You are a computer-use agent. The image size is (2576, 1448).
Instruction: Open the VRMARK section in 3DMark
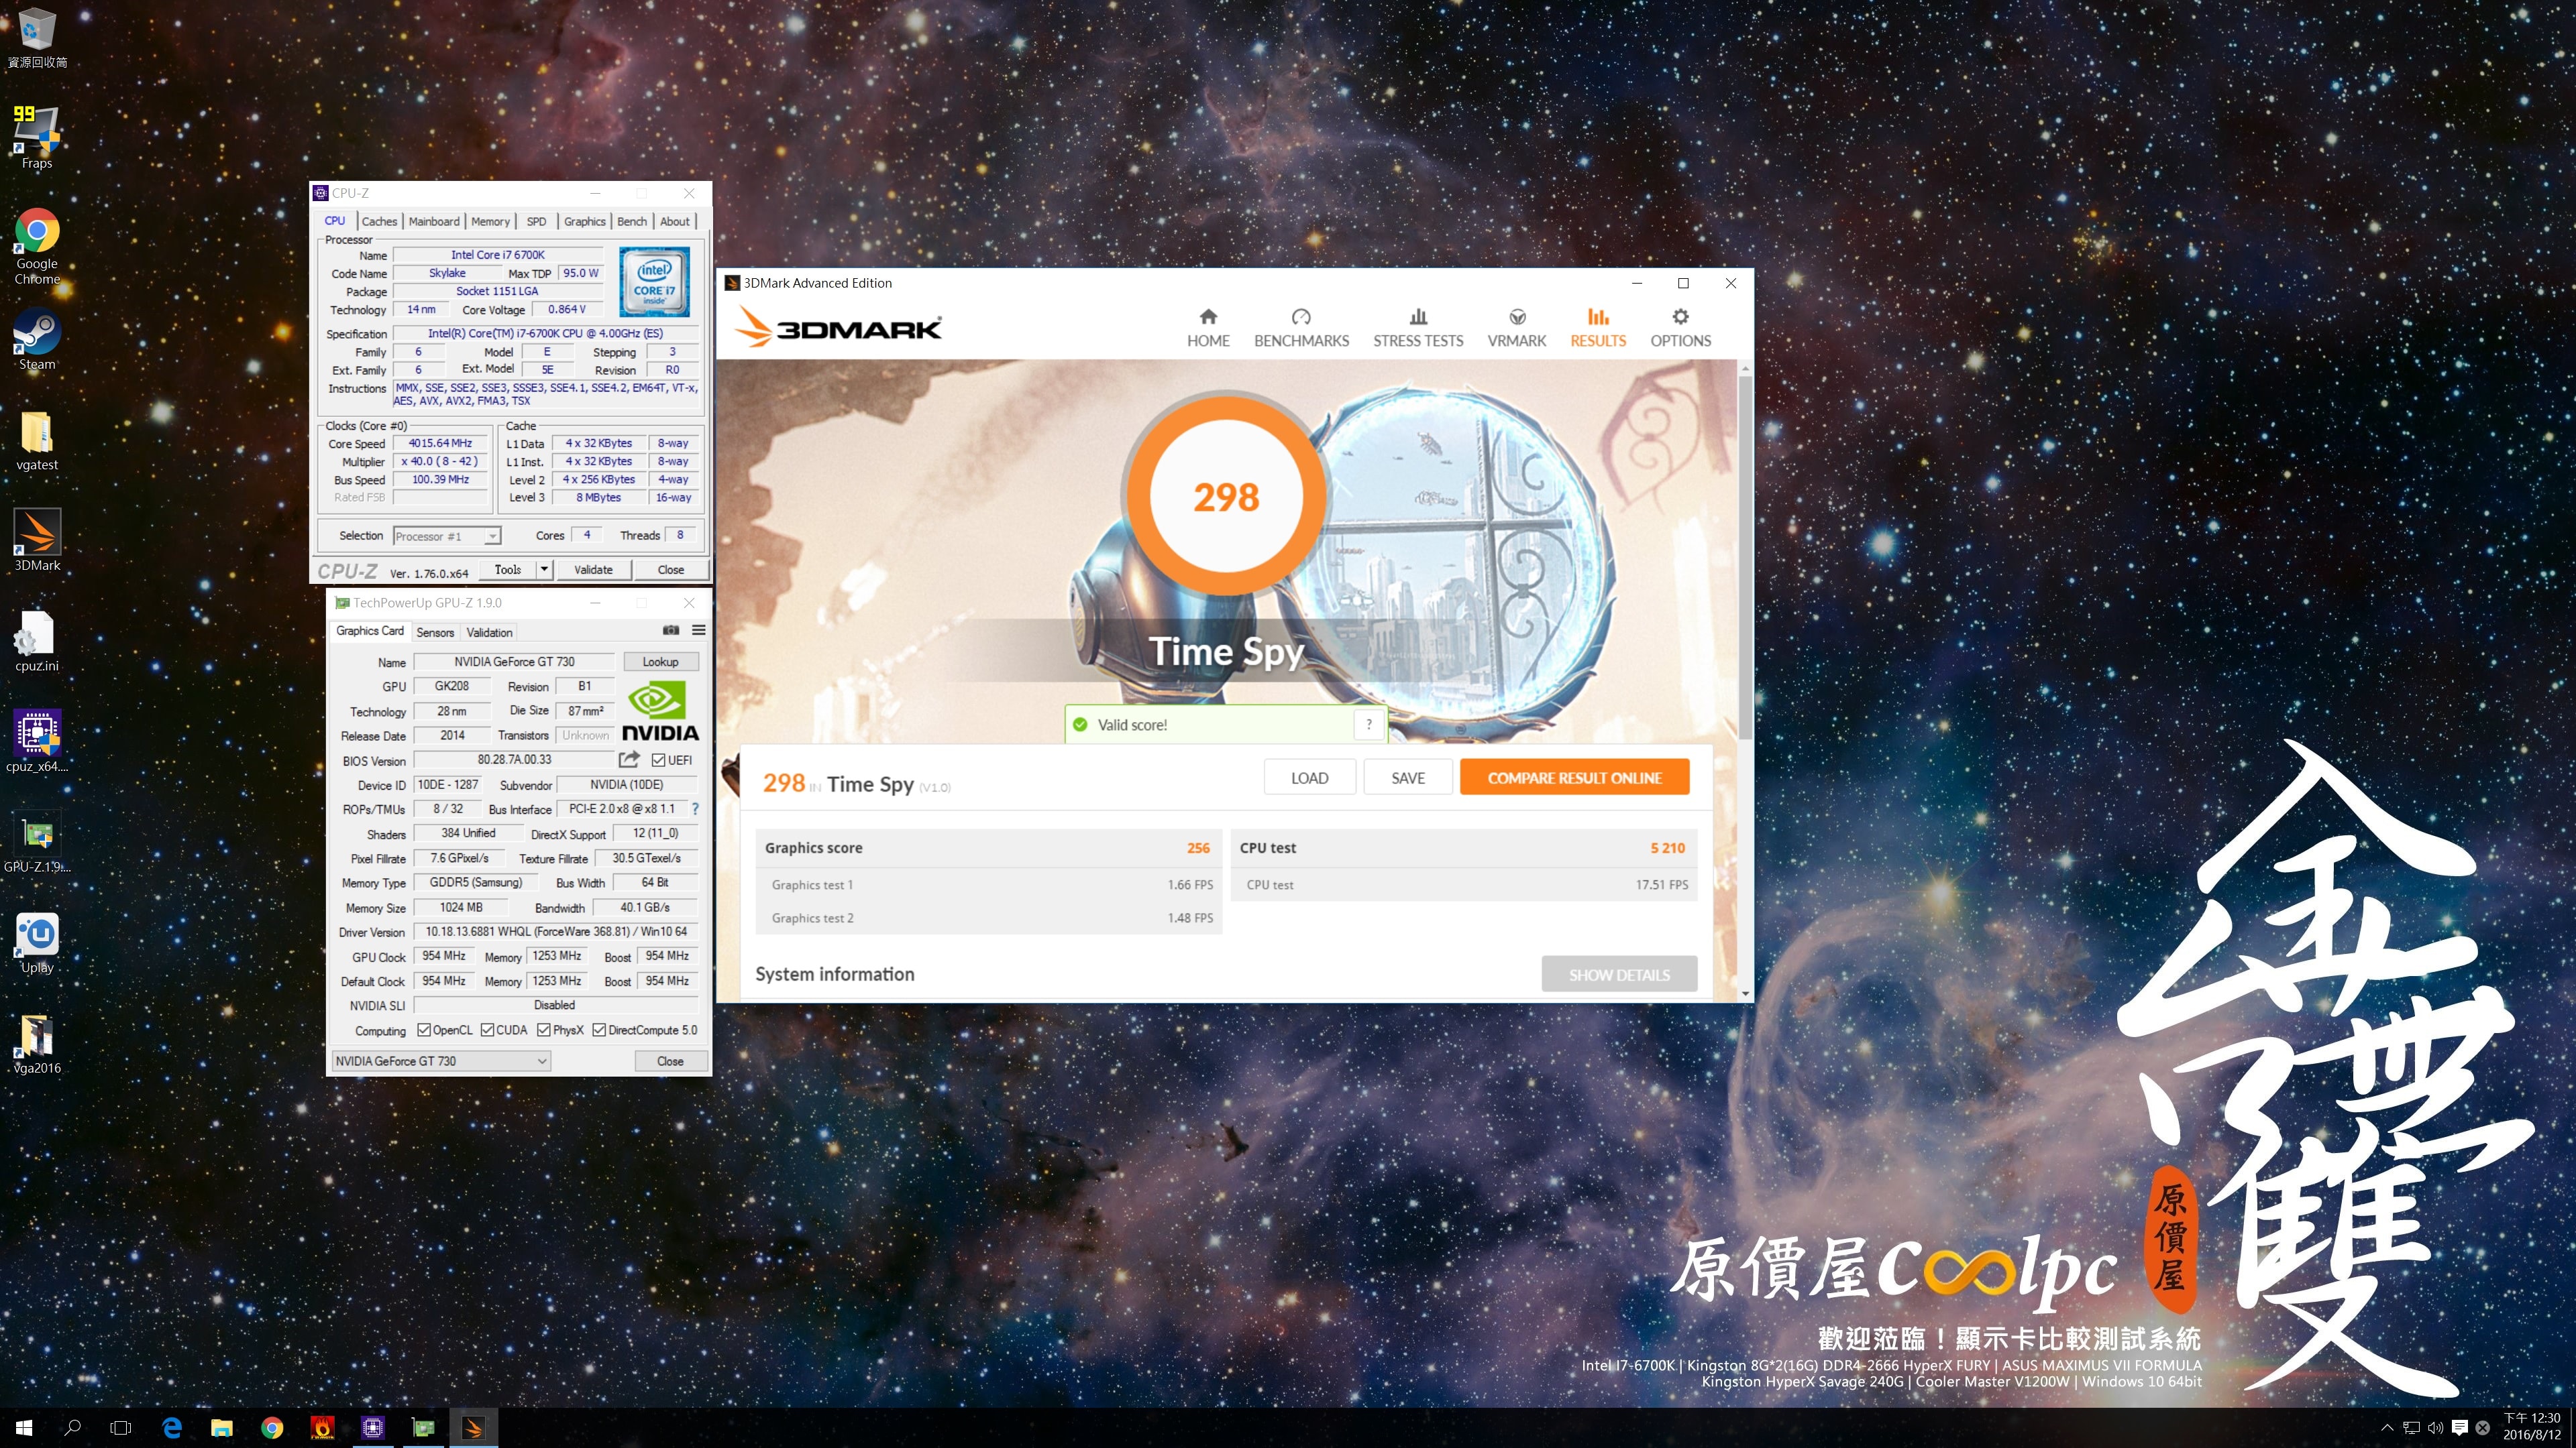[1516, 328]
